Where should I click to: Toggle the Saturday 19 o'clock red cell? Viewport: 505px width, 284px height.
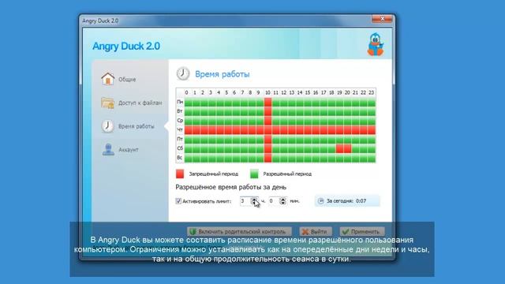point(339,148)
